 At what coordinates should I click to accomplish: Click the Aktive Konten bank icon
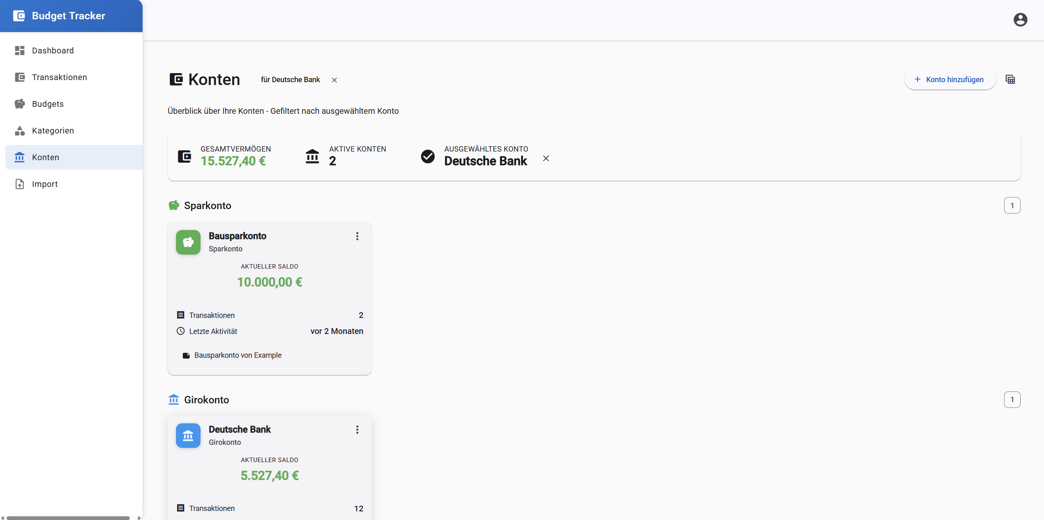[x=312, y=156]
